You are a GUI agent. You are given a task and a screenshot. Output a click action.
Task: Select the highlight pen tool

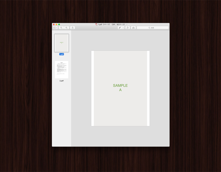pos(120,28)
